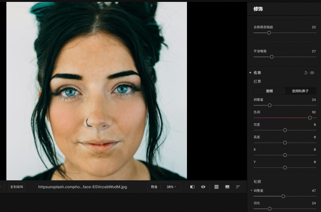Click the 高度 slider handle
321x212 pixels.
(285, 143)
